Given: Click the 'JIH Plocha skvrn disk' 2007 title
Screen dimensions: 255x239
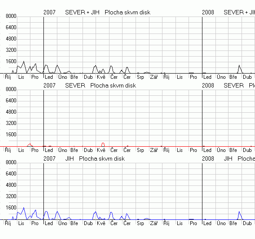Looking at the screenshot, I should [x=95, y=158].
